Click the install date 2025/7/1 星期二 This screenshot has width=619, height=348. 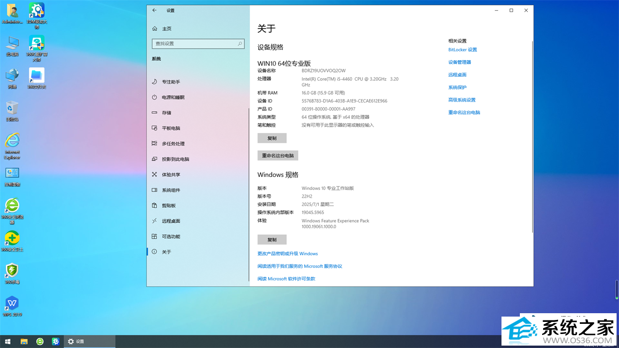(318, 204)
